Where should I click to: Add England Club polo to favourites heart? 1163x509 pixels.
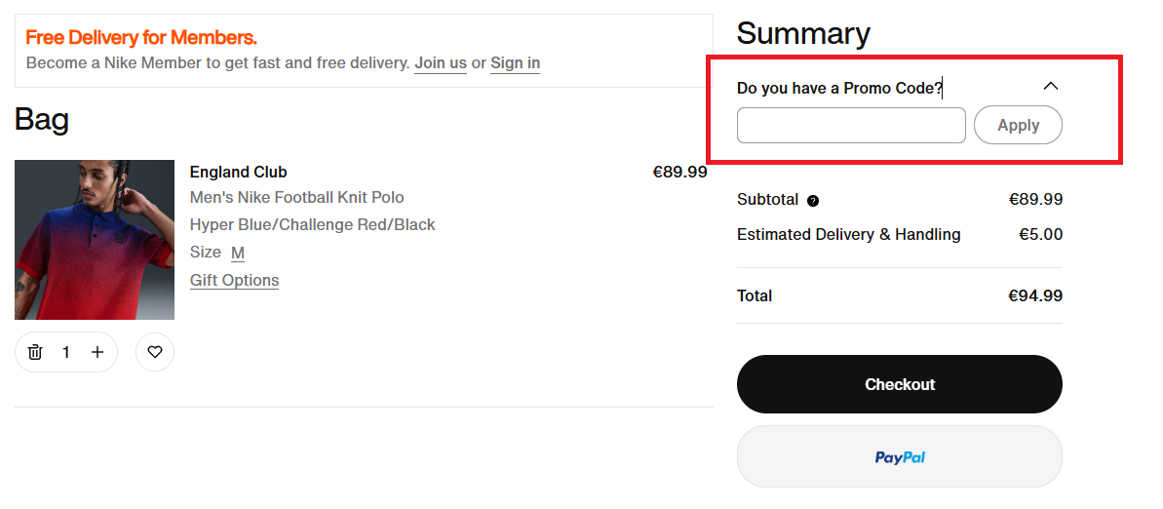pos(155,352)
